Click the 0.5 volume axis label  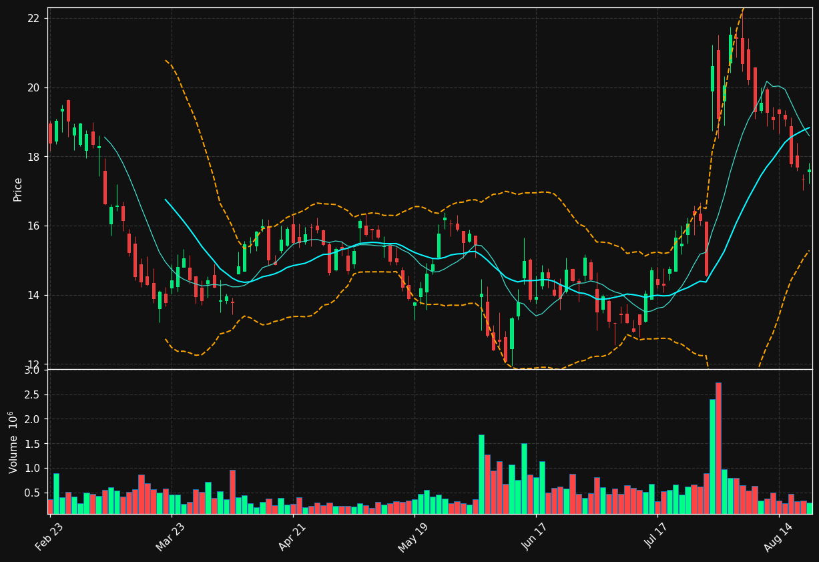click(33, 493)
